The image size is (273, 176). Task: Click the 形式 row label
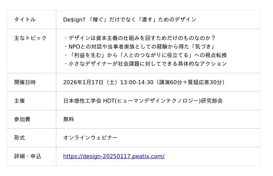(19, 138)
